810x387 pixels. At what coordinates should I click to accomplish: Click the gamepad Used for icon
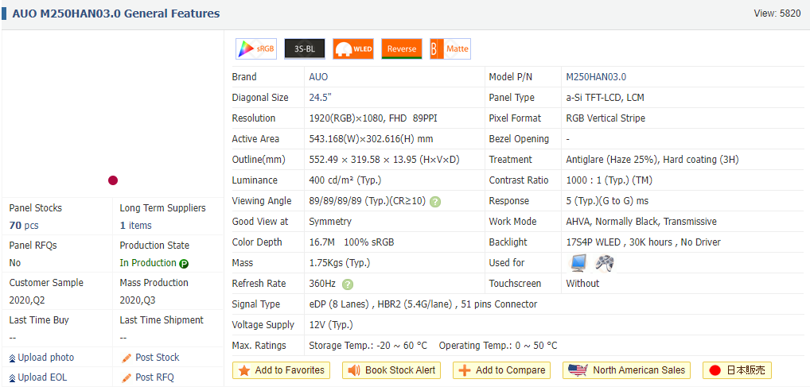pyautogui.click(x=605, y=263)
